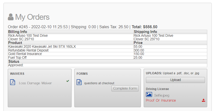Click the Selfie.jpeg image icon
The image size is (214, 111).
click(x=149, y=94)
